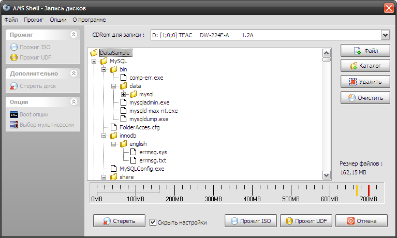Collapse the MySQL tree node
The height and width of the screenshot is (238, 397).
(x=94, y=61)
